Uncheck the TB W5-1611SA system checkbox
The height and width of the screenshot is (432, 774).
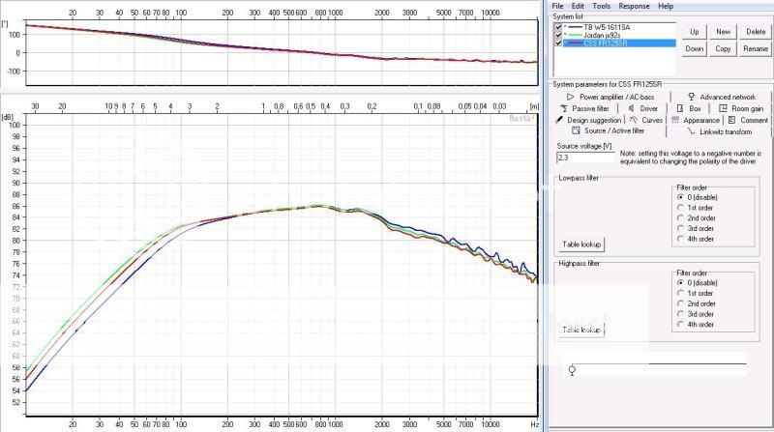click(x=558, y=28)
